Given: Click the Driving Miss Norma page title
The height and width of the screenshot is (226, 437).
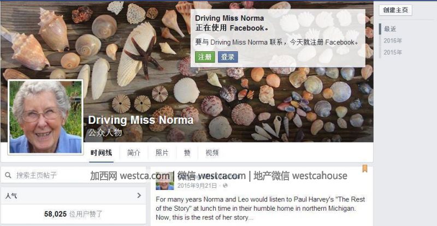Looking at the screenshot, I should [141, 120].
